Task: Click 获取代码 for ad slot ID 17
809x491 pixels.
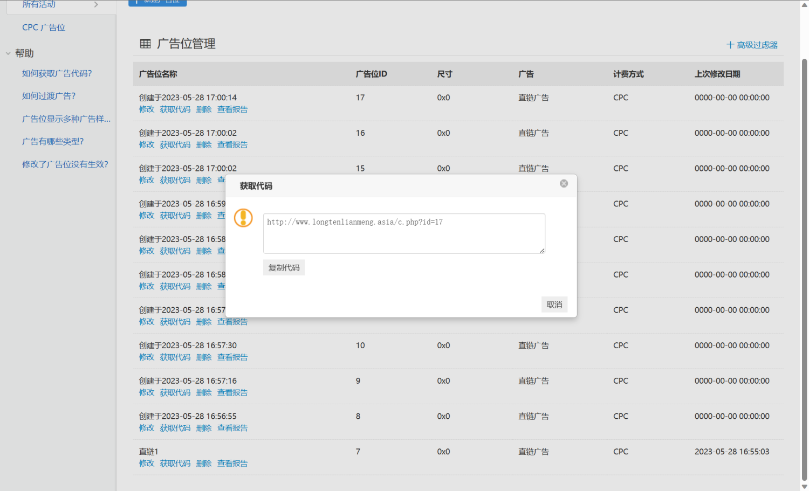Action: pos(175,109)
